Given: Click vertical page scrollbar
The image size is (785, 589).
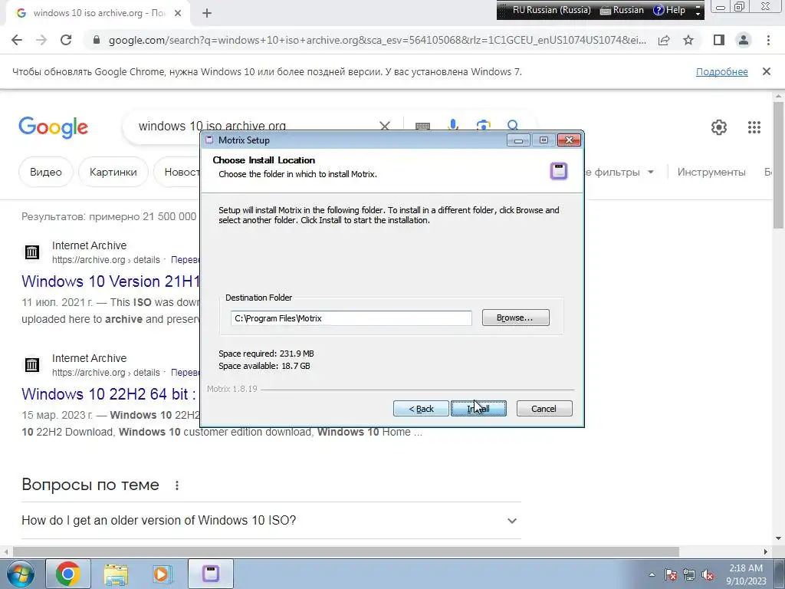Looking at the screenshot, I should [x=779, y=166].
